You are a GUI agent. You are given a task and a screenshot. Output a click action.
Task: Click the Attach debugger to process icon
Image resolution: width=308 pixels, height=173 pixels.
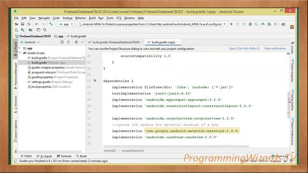tap(269, 24)
